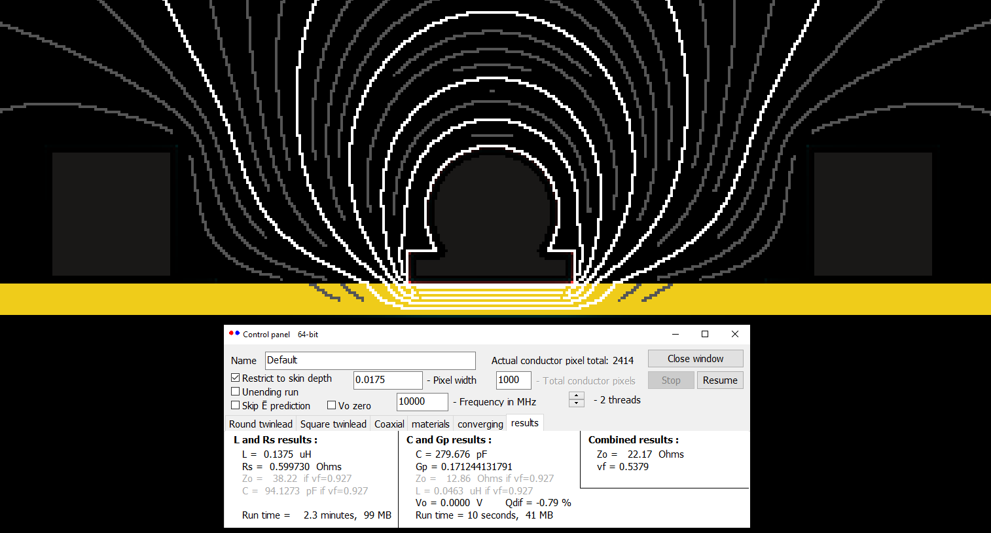Click the Name field containing Default

coord(370,360)
